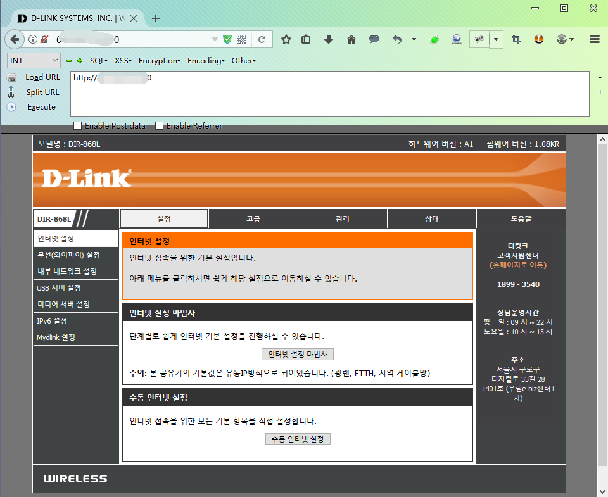
Task: Open IPv6 설정 in sidebar
Action: coord(76,321)
